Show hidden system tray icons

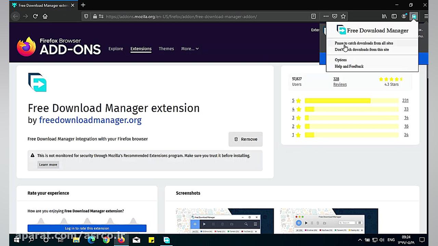[360, 240]
